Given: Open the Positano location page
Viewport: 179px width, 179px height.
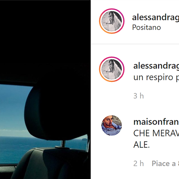Looking at the screenshot, I should coord(146,28).
